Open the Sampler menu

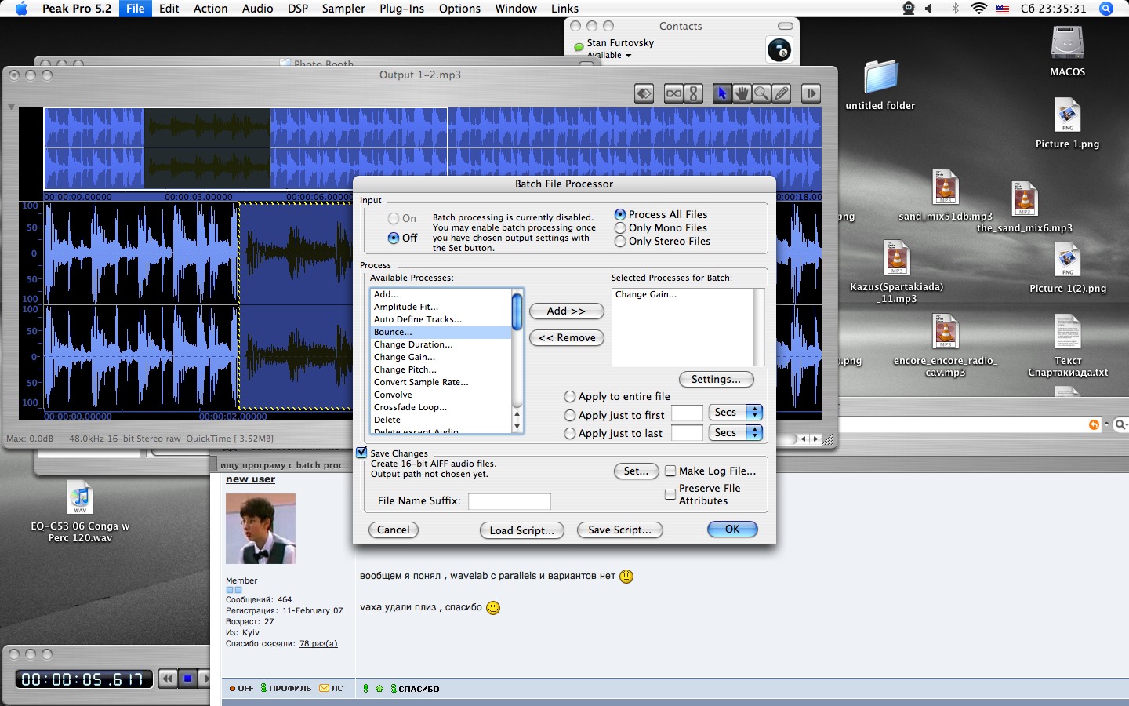[x=343, y=9]
